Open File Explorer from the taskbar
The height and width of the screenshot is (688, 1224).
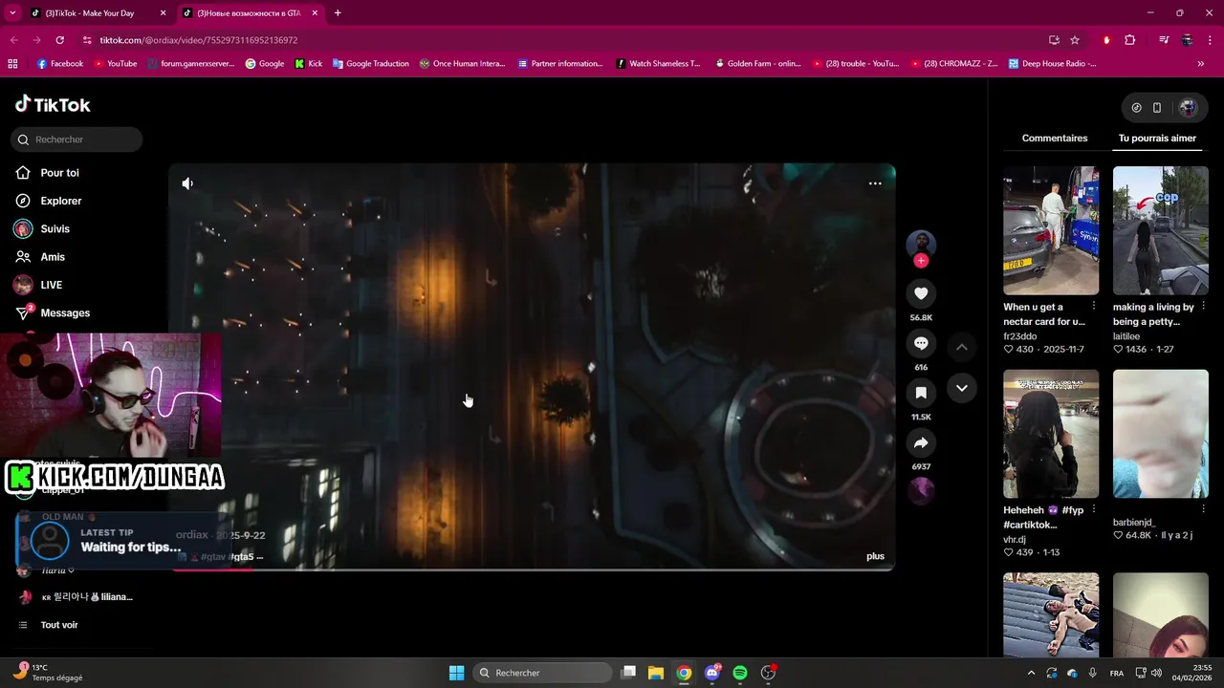[656, 673]
